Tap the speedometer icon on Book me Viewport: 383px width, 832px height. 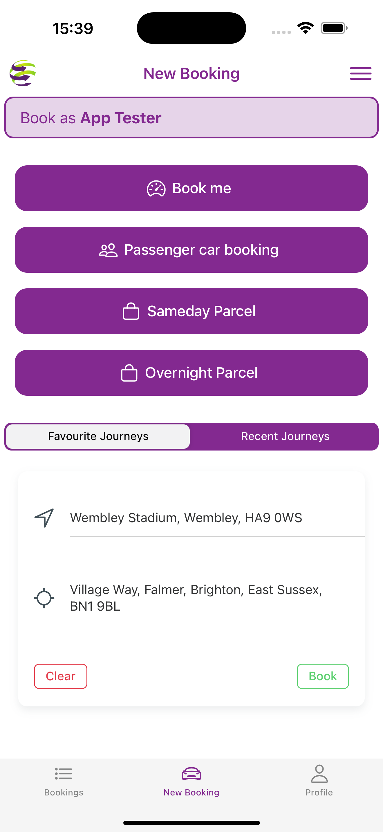(156, 189)
